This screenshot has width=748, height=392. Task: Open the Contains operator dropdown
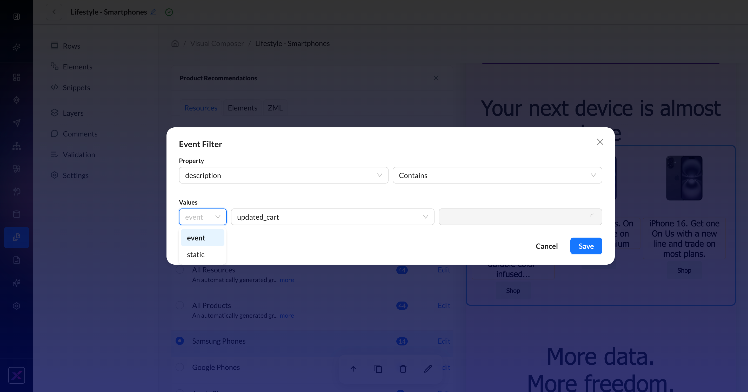(x=497, y=175)
